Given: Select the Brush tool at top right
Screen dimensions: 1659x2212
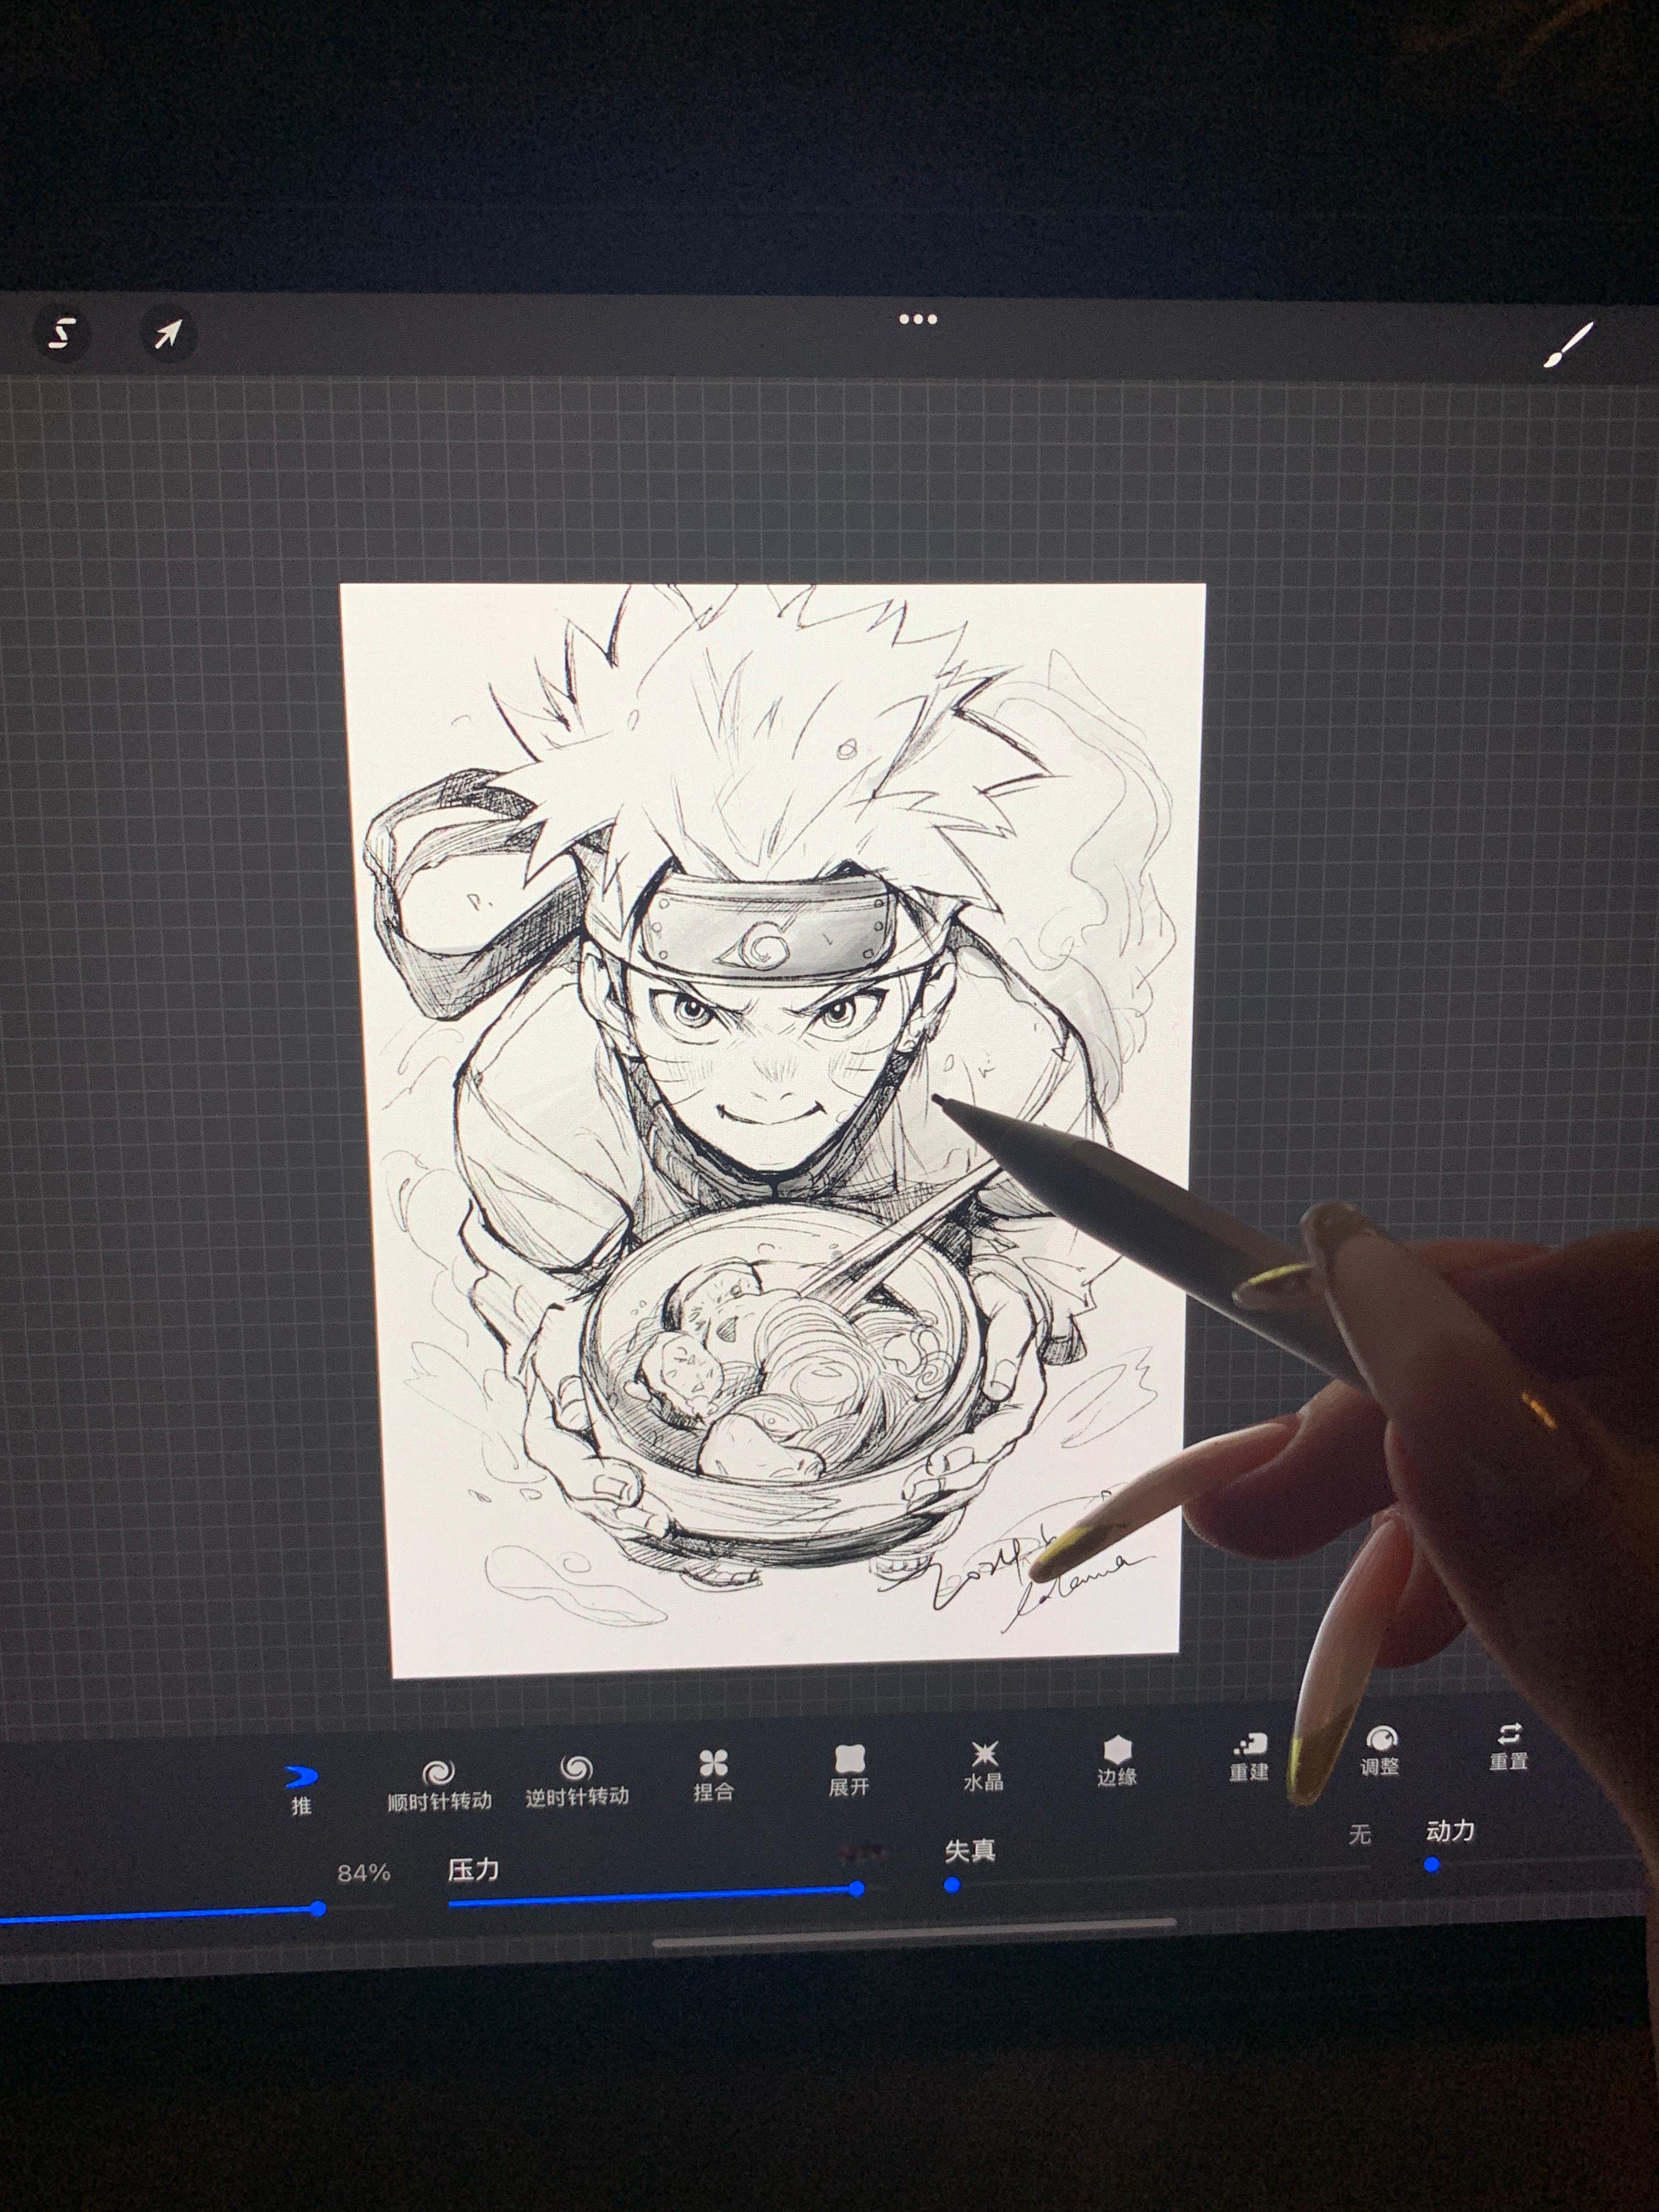Looking at the screenshot, I should [x=1568, y=345].
